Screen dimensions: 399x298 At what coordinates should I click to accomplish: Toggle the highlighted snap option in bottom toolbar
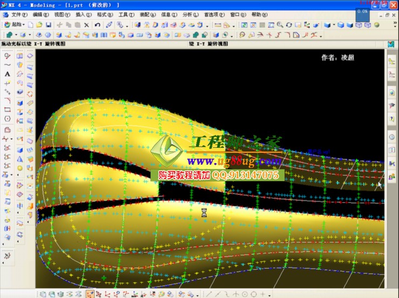[90, 294]
